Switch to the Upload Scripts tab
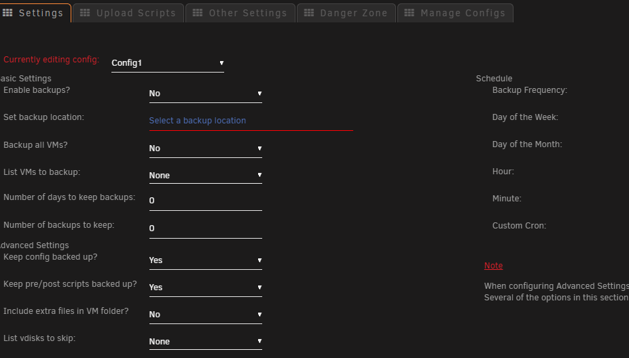The height and width of the screenshot is (358, 629). [x=128, y=13]
